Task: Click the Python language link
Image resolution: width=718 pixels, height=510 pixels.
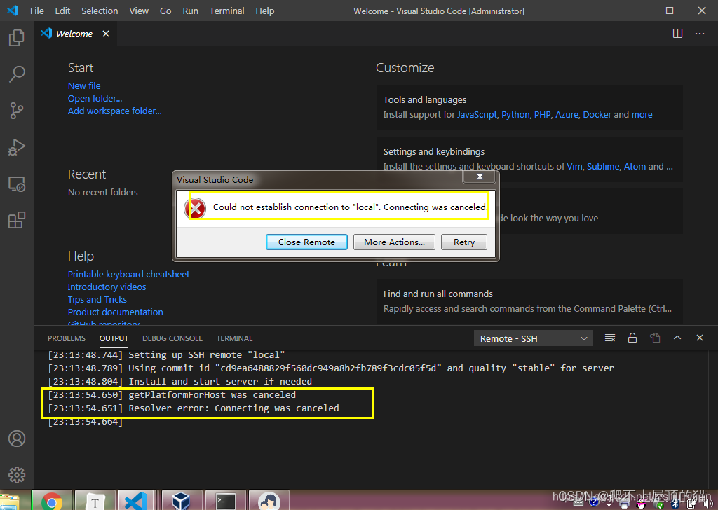Action: (515, 114)
